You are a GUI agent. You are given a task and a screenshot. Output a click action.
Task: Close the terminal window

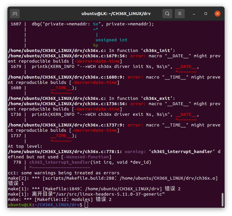tap(218, 14)
